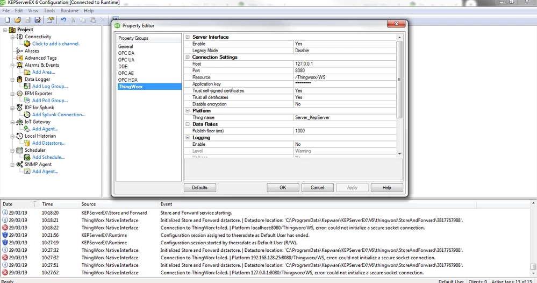Click the Copy toolbar icon
The image size is (537, 283).
[x=83, y=20]
